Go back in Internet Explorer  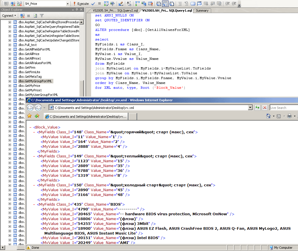tap(30, 108)
